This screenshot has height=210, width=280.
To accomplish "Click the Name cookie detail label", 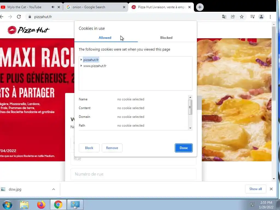I will point(83,99).
